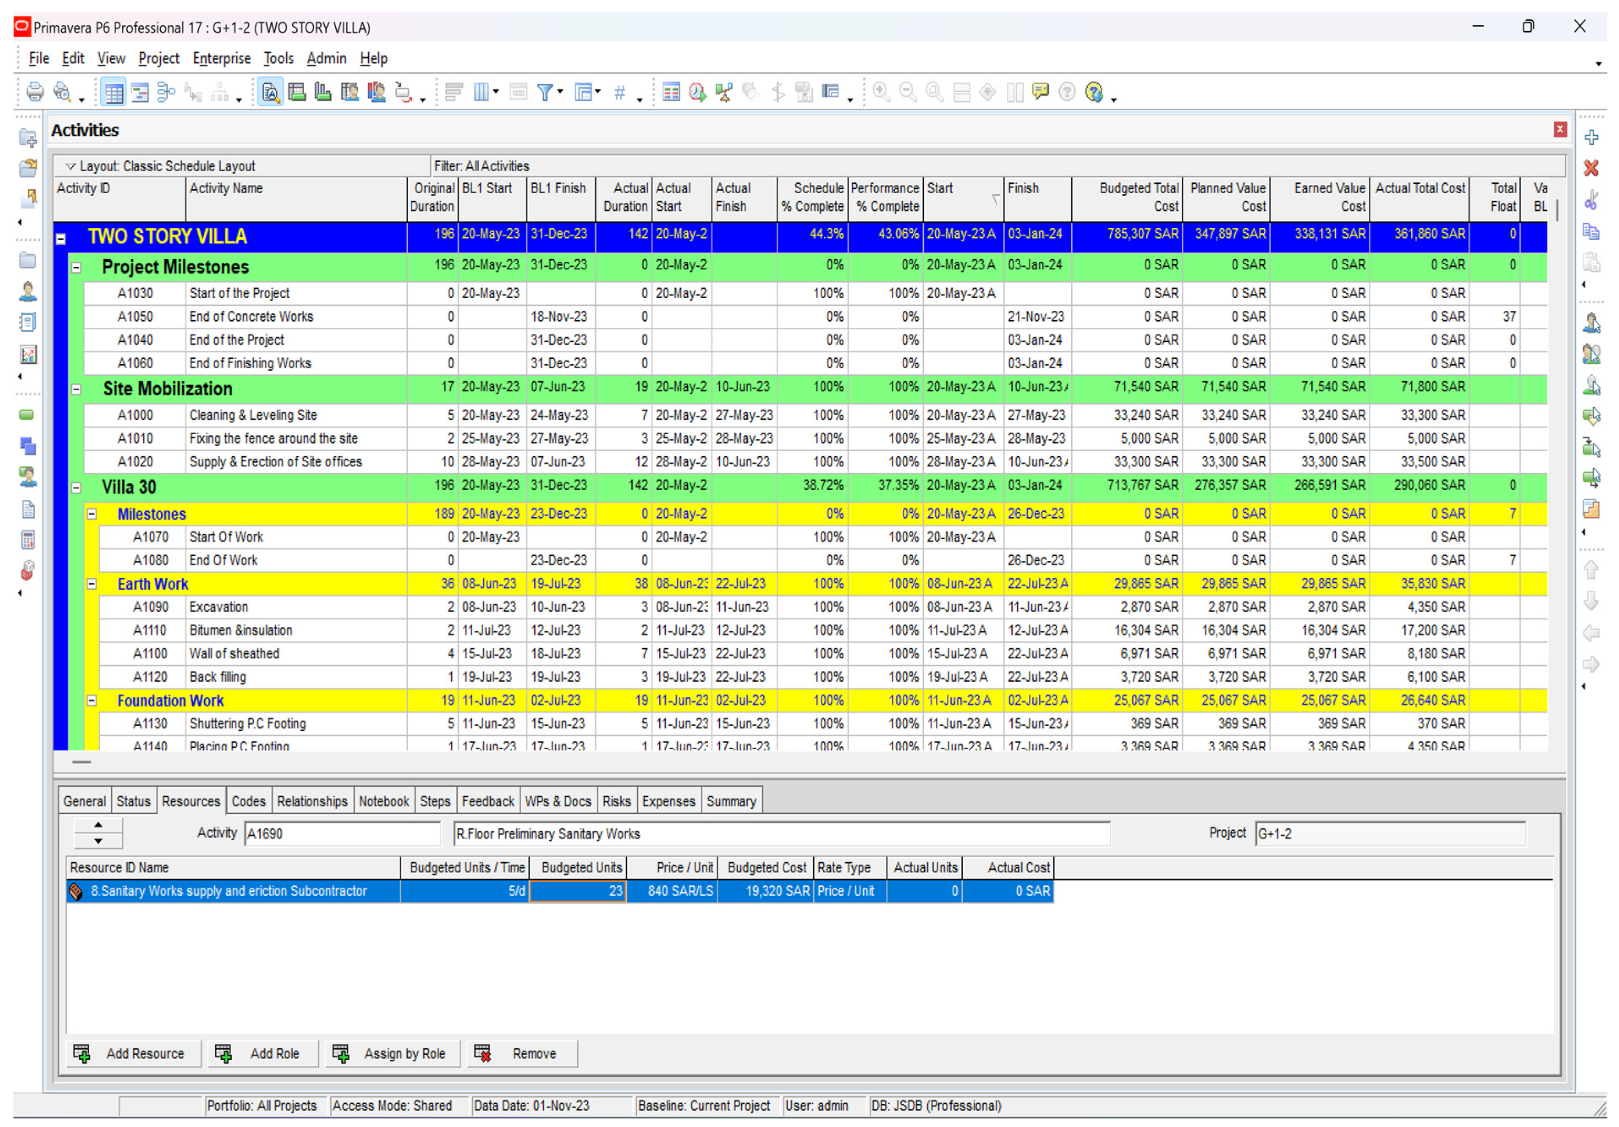Show the Activity Usage Profile icon

click(x=323, y=92)
